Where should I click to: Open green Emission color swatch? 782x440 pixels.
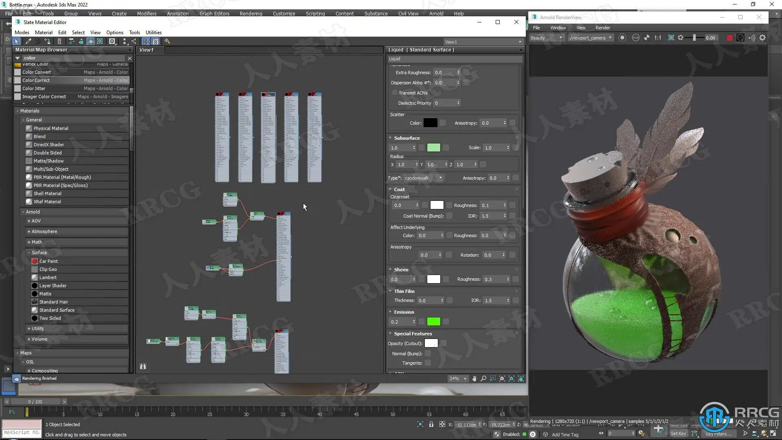(433, 321)
